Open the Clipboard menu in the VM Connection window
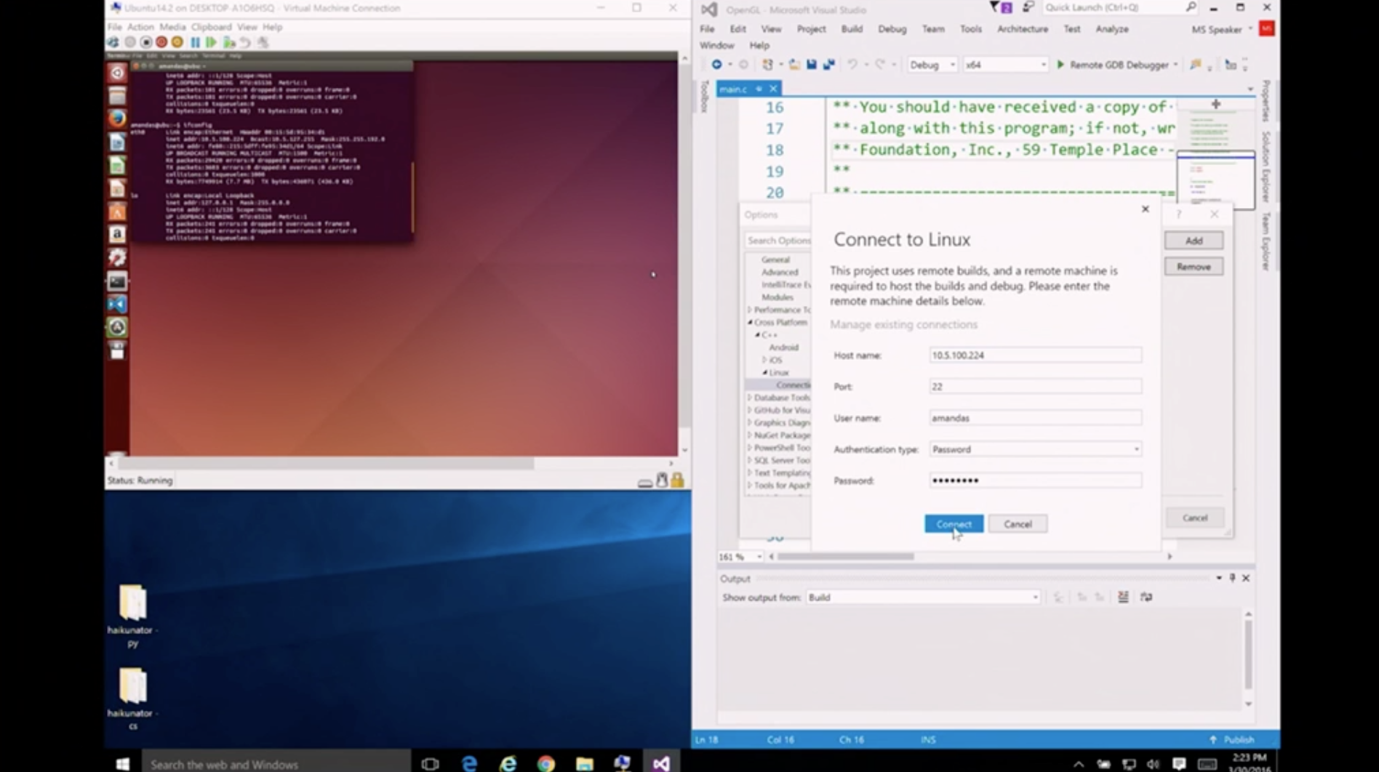The height and width of the screenshot is (772, 1379). (x=212, y=27)
